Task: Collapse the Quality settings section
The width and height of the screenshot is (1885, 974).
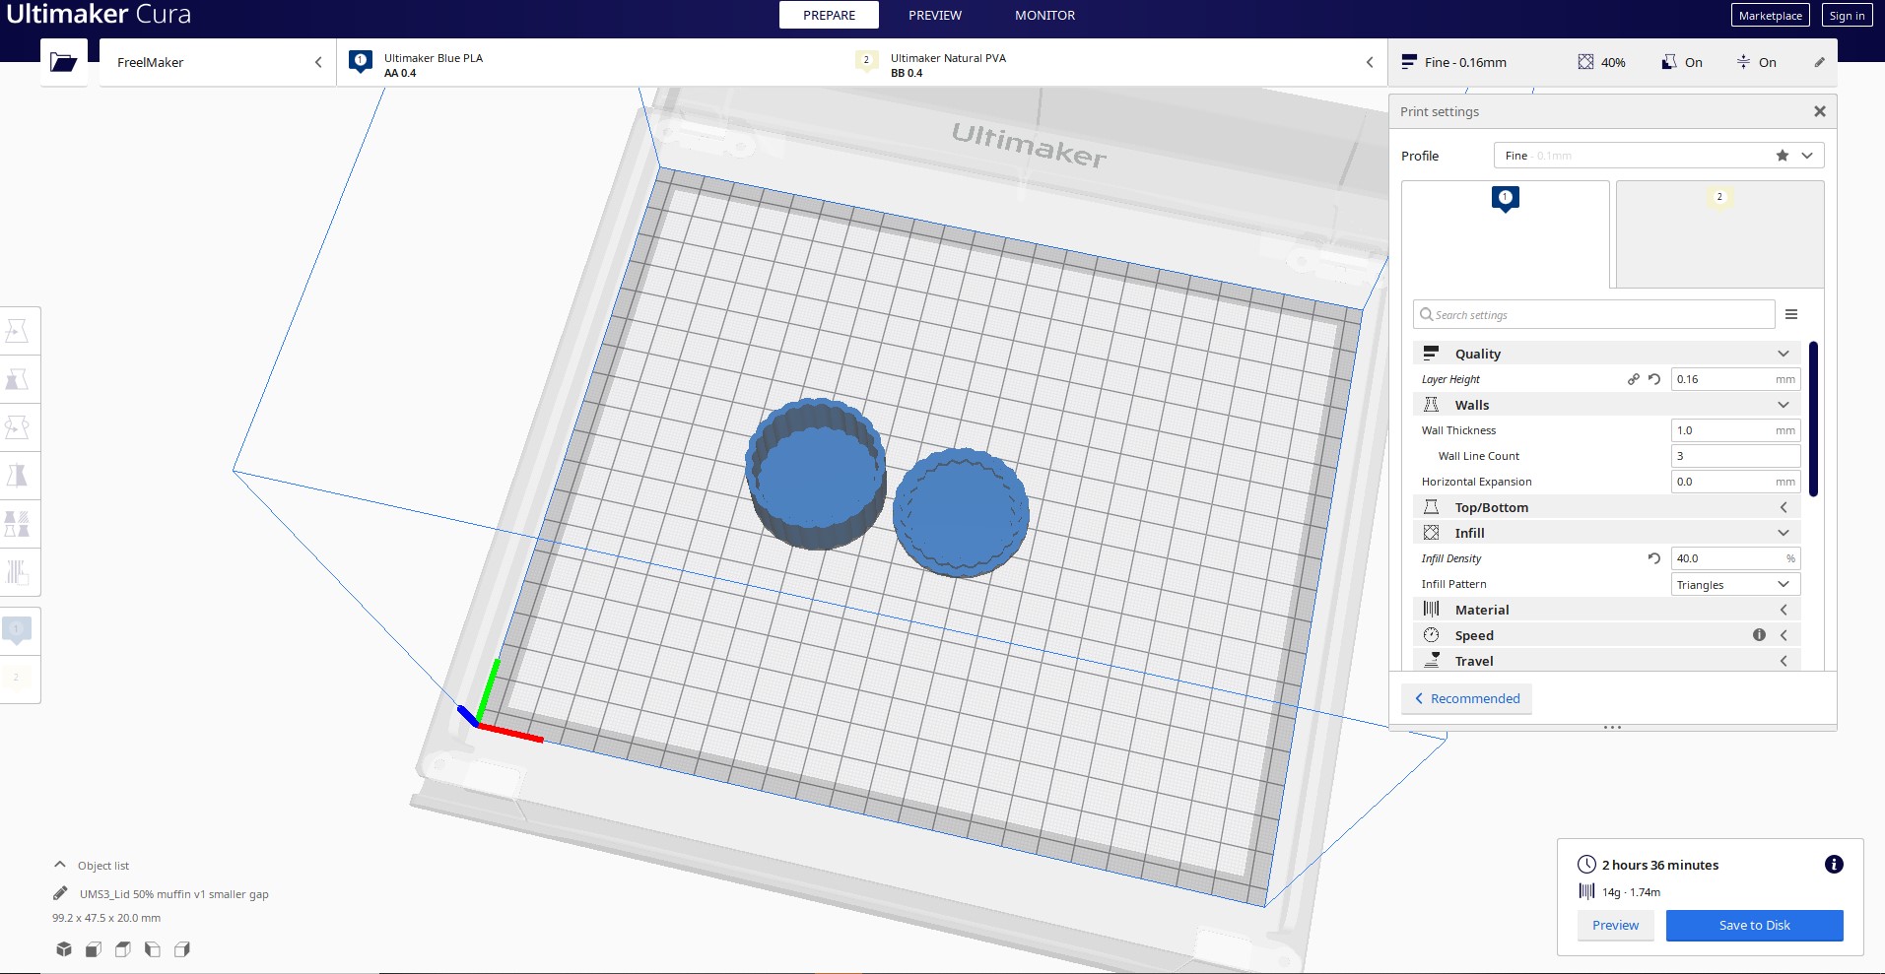Action: click(x=1606, y=354)
